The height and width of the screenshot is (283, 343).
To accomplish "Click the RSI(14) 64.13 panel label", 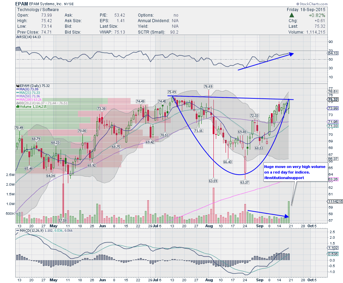I will pyautogui.click(x=30, y=37).
